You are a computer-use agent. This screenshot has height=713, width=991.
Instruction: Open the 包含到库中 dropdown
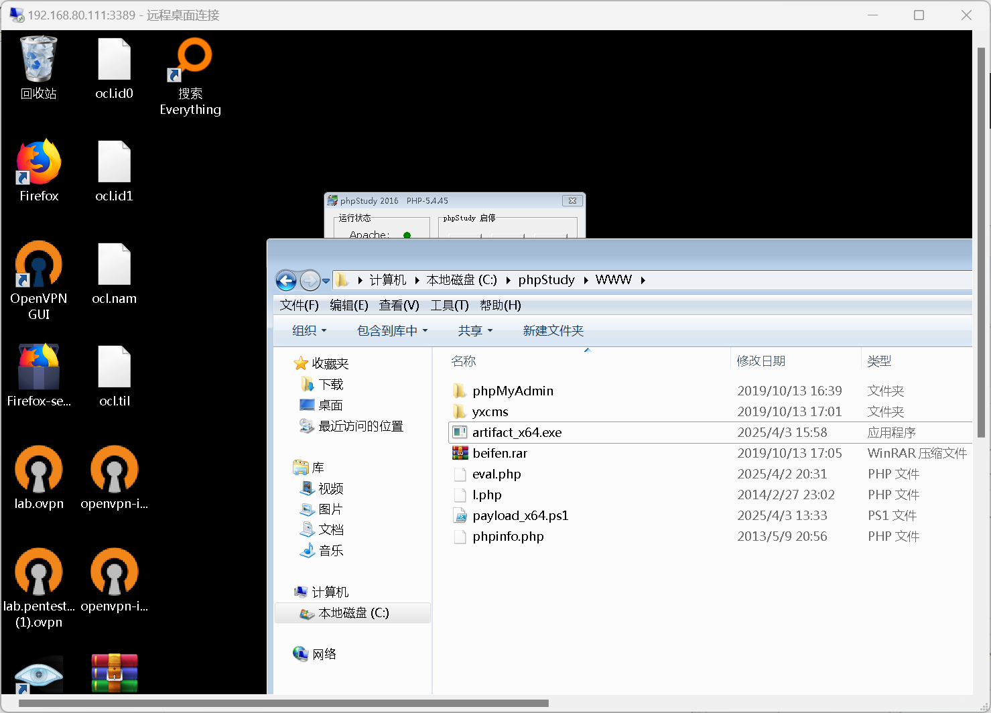tap(392, 331)
